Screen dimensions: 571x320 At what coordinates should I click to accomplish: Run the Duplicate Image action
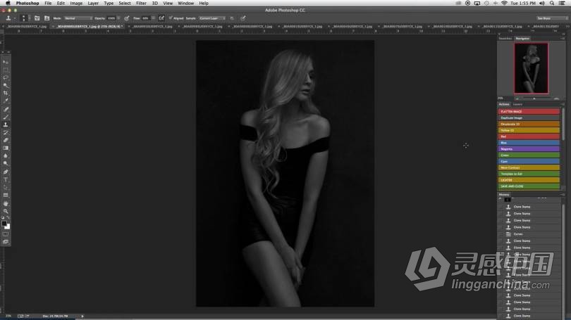tap(529, 117)
